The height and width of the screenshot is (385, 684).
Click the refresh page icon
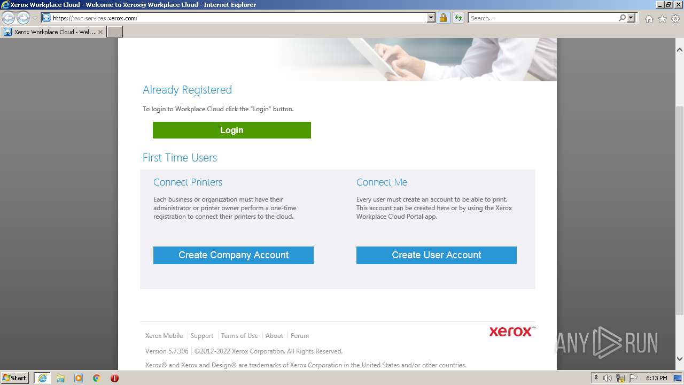pyautogui.click(x=458, y=18)
